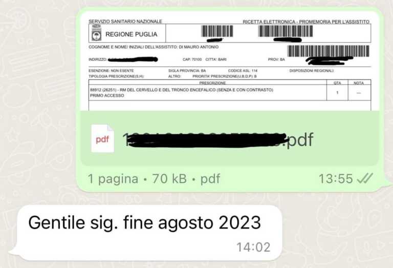The image size is (393, 268).
Task: Click the blacked-out address next to INDIRIZZO
Action: tap(133, 59)
